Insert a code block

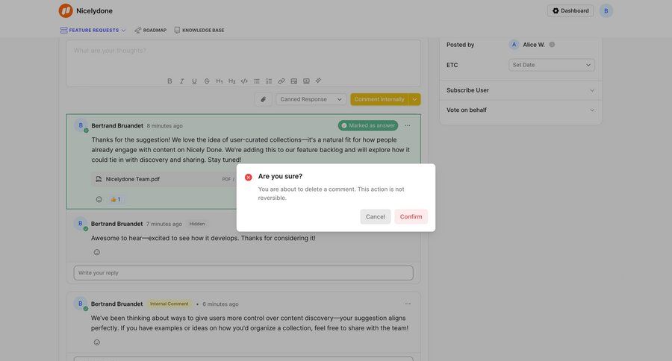click(244, 81)
